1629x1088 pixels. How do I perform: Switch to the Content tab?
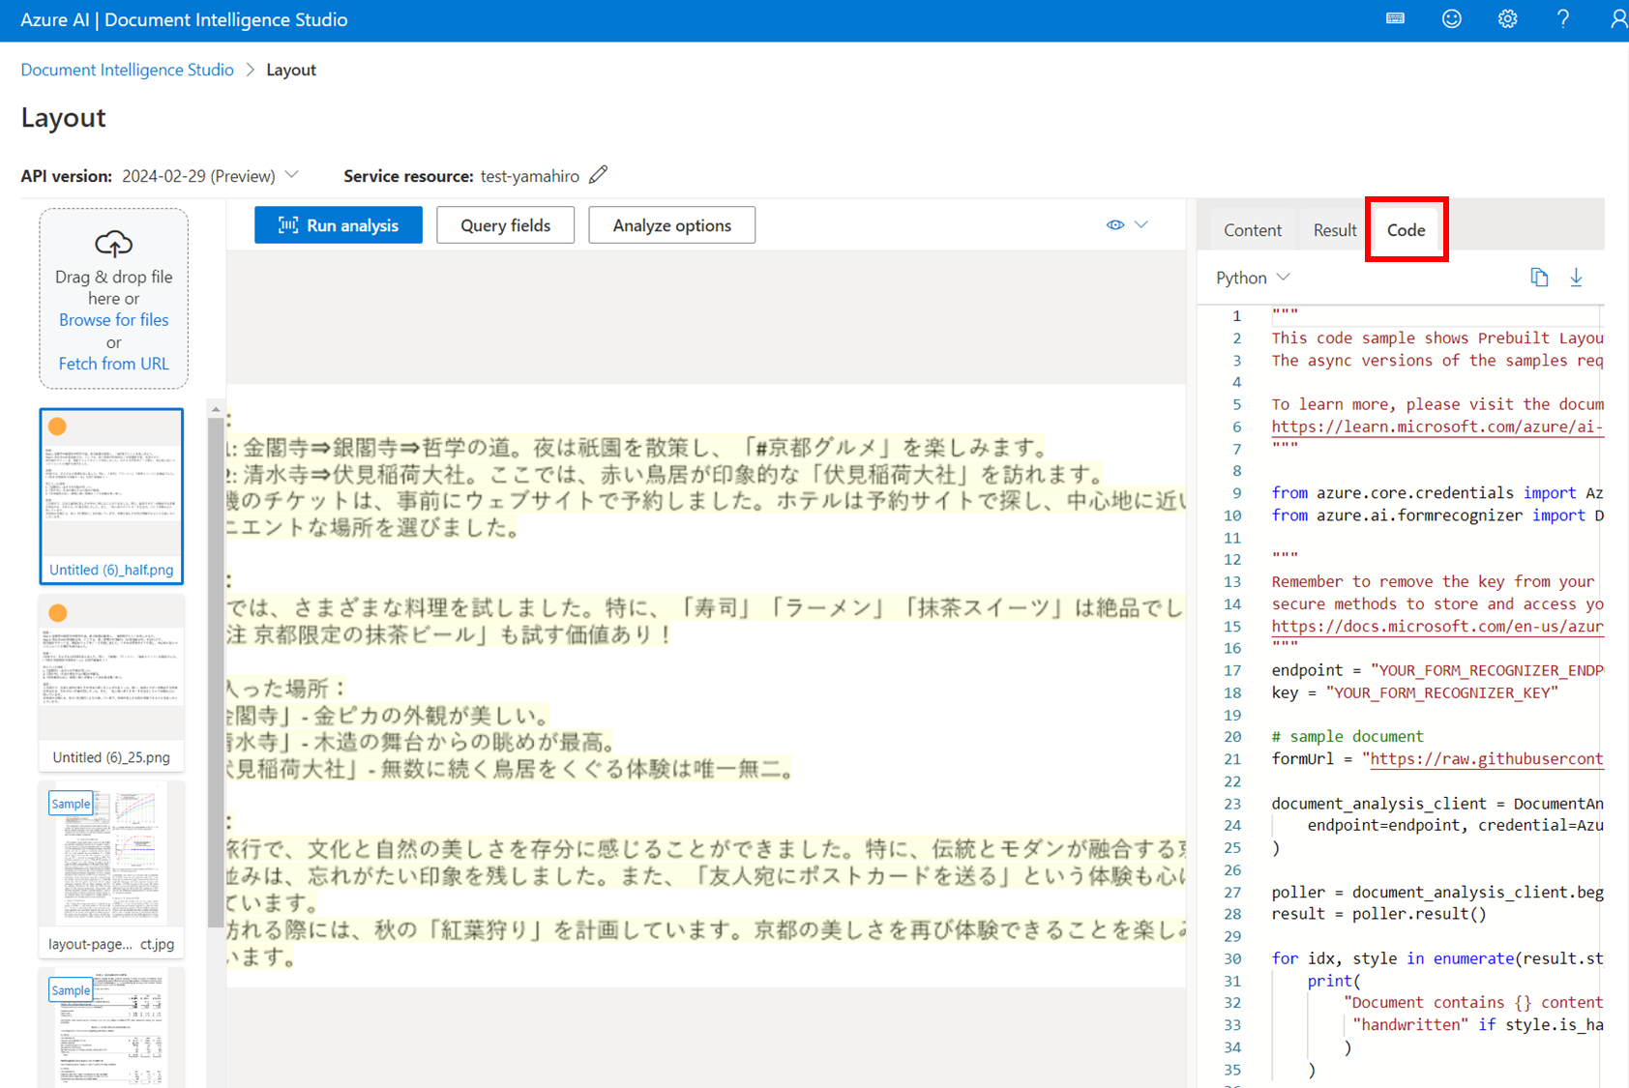pyautogui.click(x=1252, y=229)
